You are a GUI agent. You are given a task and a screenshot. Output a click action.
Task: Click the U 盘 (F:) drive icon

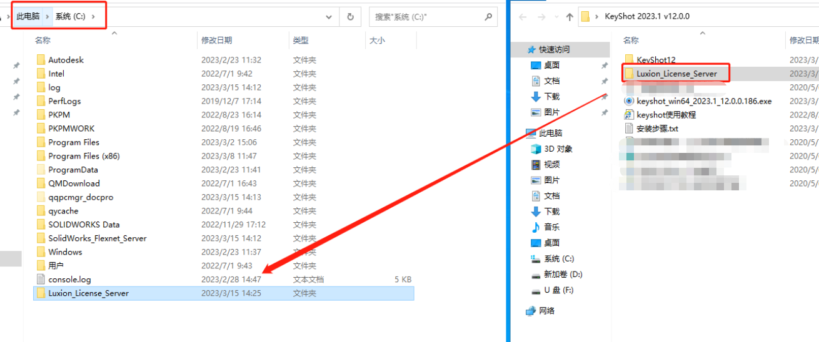(x=536, y=290)
